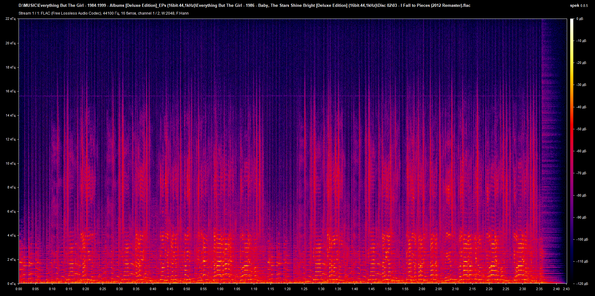
Task: Click the spek 0.8.5 version label
Action: click(x=579, y=5)
